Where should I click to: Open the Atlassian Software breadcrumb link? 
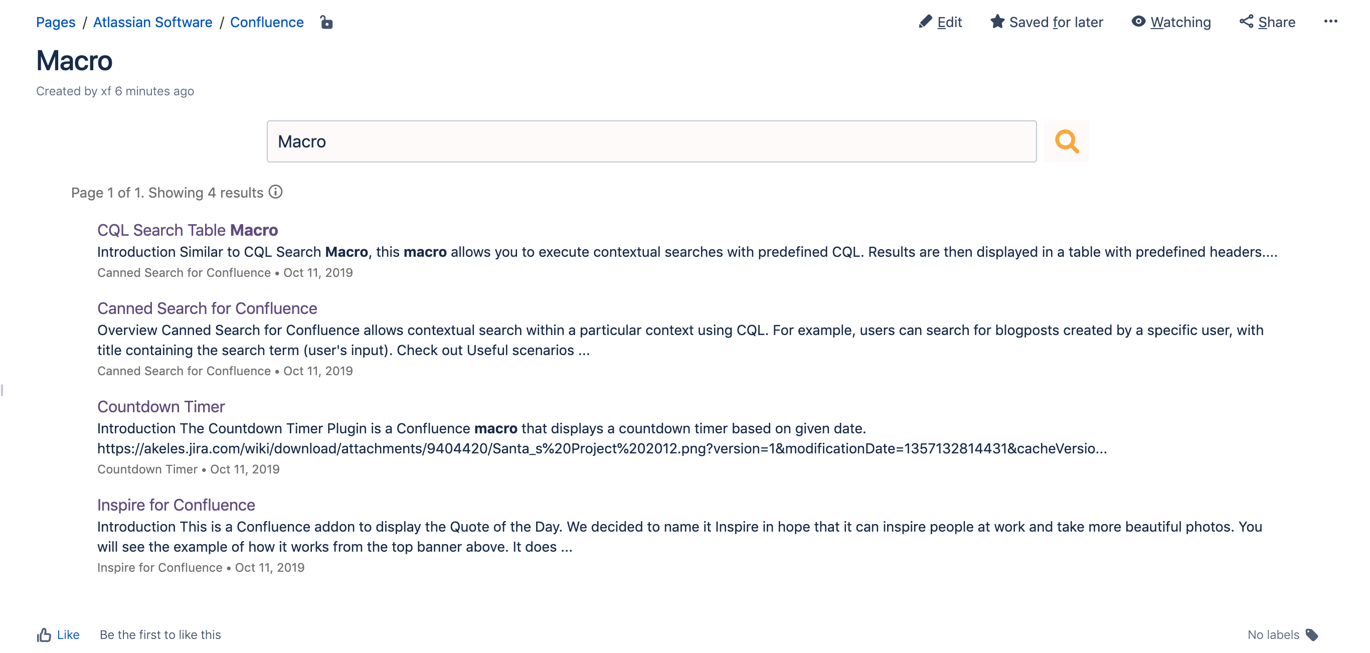tap(152, 23)
